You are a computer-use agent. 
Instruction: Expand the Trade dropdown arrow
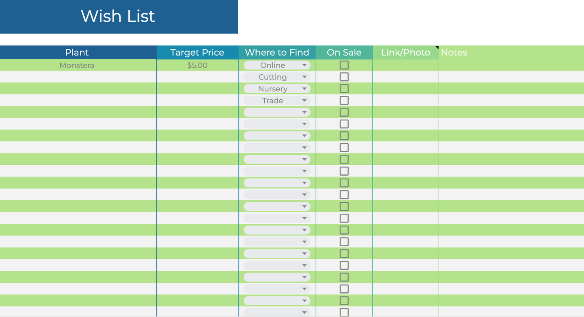pos(304,101)
